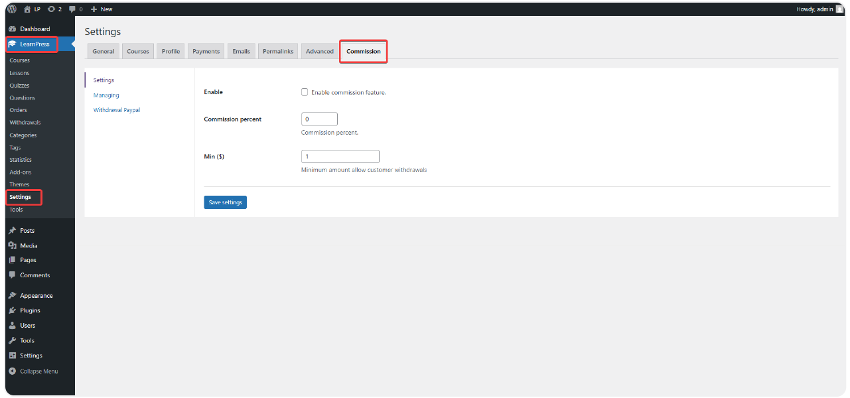Image resolution: width=850 pixels, height=398 pixels.
Task: Open the Plugins section icon
Action: coord(12,310)
